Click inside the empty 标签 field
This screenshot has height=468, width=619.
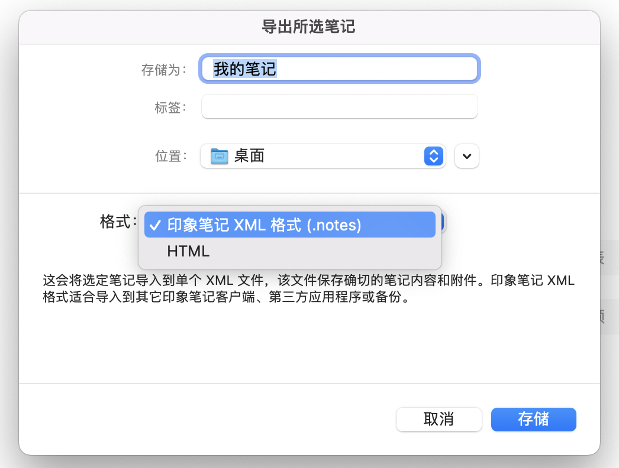coord(339,107)
